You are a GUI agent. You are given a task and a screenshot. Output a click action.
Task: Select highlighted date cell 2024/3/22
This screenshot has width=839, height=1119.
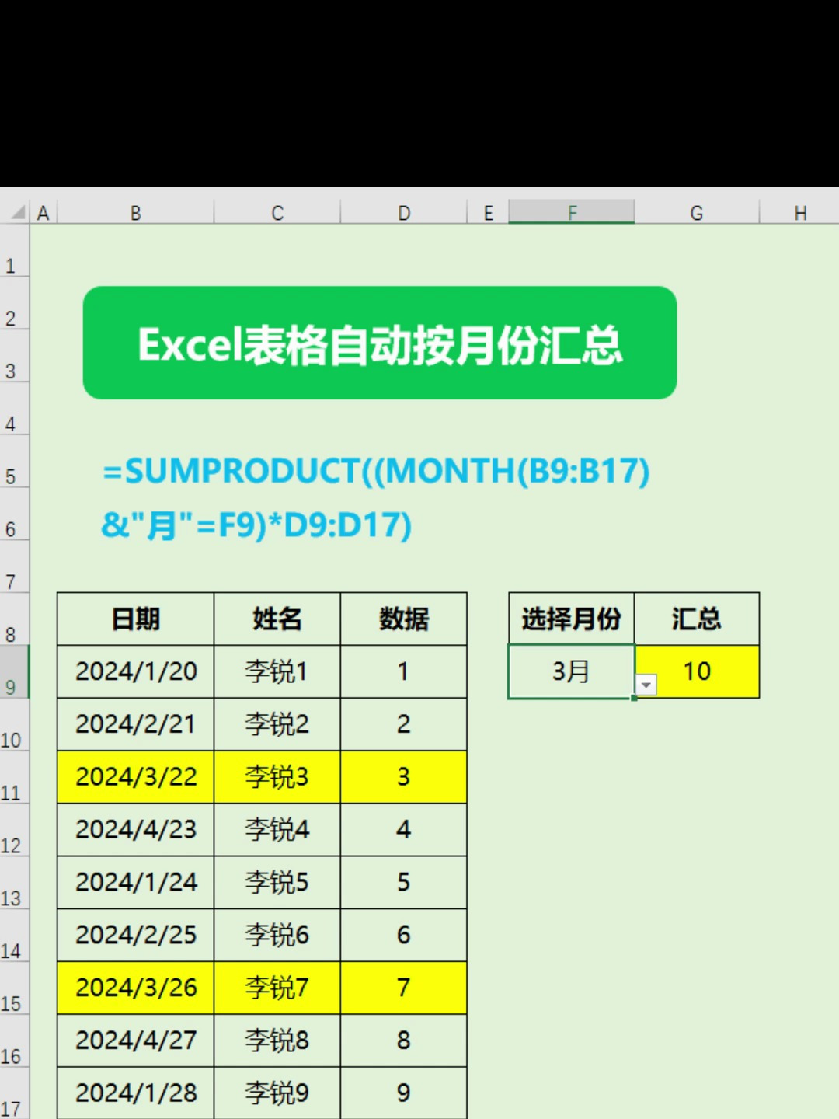tap(136, 777)
